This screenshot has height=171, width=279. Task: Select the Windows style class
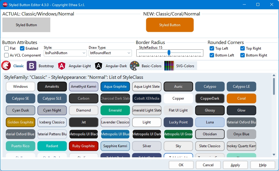(x=21, y=86)
